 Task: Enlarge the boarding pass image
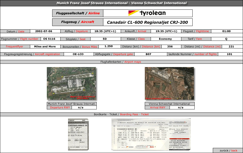(x=78, y=134)
